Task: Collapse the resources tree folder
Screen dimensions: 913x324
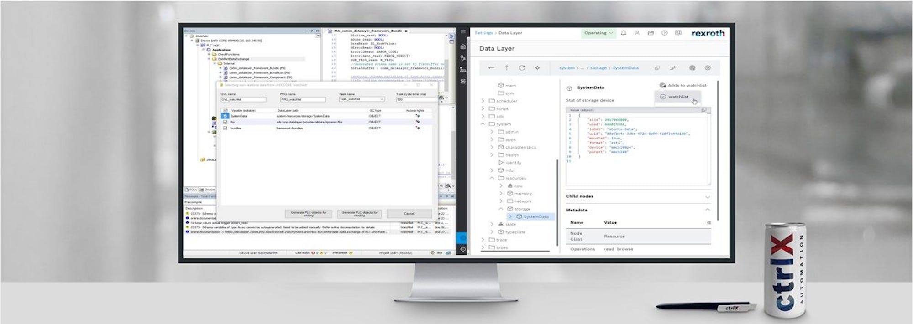Action: pos(492,178)
